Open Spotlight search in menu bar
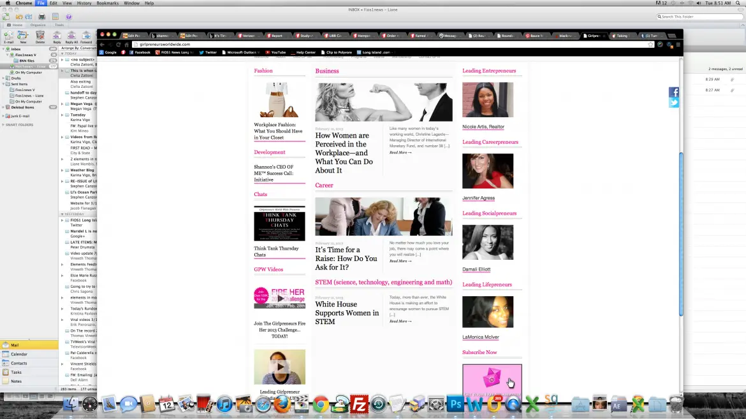Viewport: 746px width, 419px height. pyautogui.click(x=738, y=3)
